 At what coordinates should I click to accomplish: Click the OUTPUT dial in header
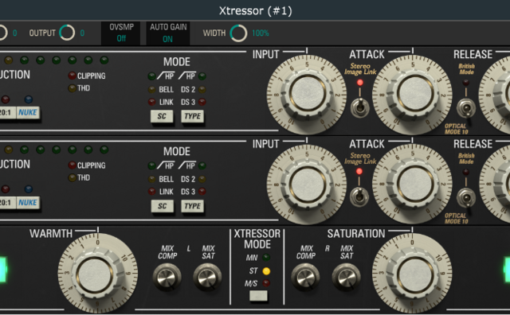(67, 33)
